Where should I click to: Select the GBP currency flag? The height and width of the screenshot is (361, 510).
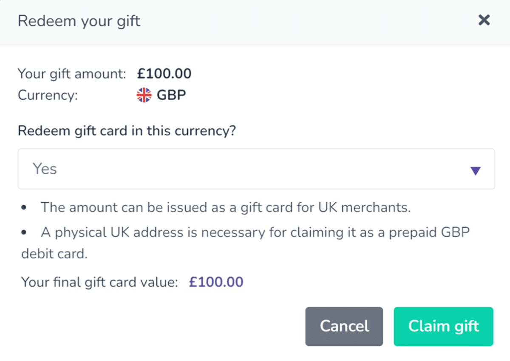[143, 95]
